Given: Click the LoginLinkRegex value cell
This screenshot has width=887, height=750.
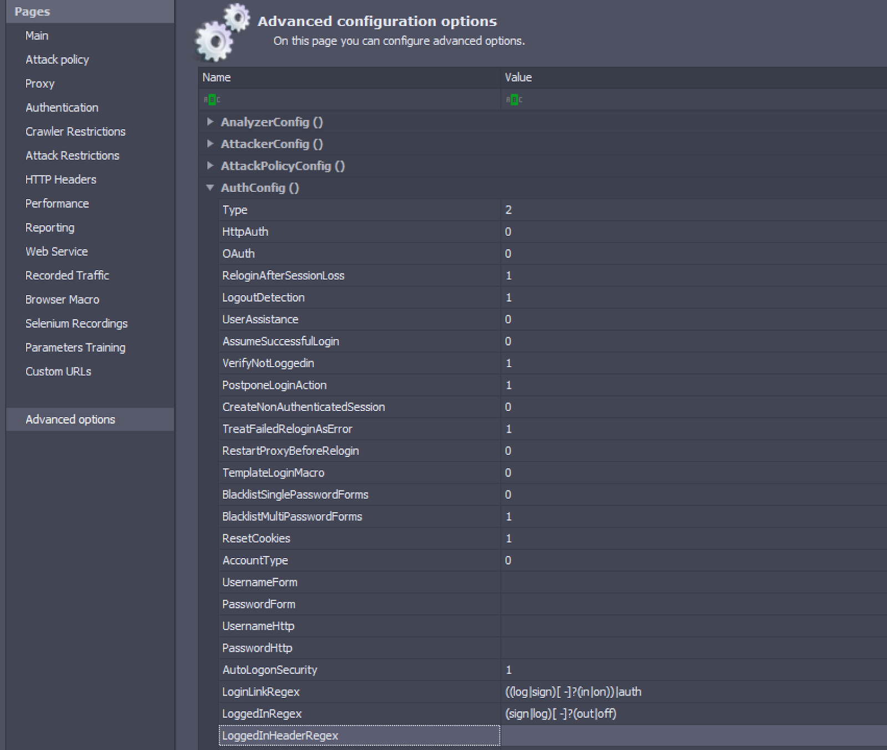Looking at the screenshot, I should [693, 692].
